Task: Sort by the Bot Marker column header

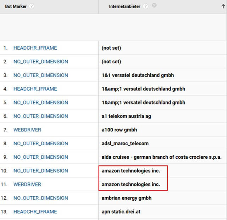Action: [16, 7]
